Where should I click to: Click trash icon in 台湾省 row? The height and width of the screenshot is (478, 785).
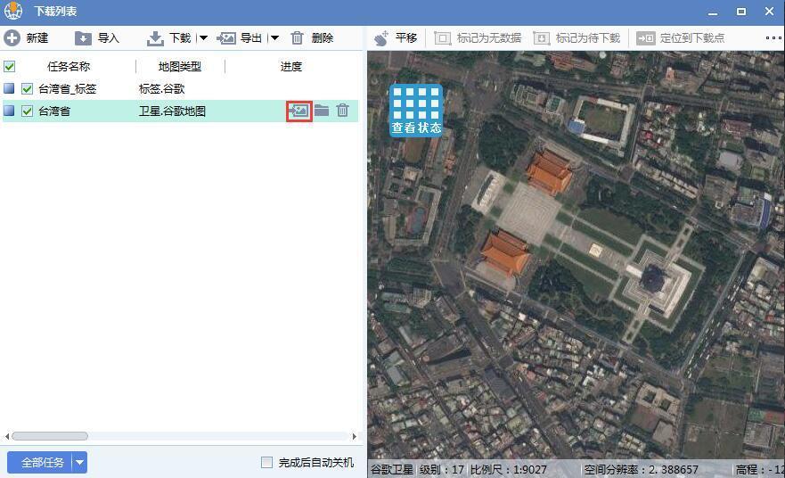(342, 111)
